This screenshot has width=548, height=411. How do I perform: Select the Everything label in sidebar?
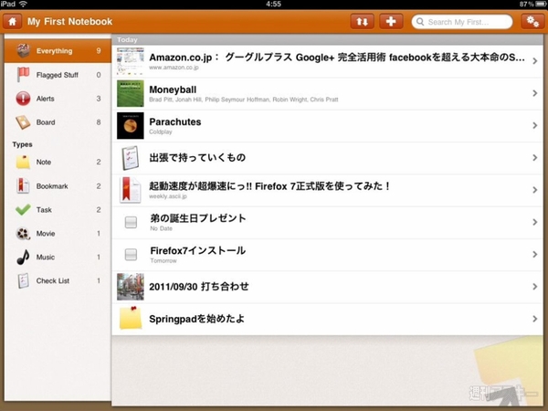pos(55,51)
